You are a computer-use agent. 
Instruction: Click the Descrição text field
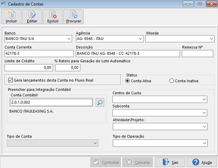[x=128, y=53]
